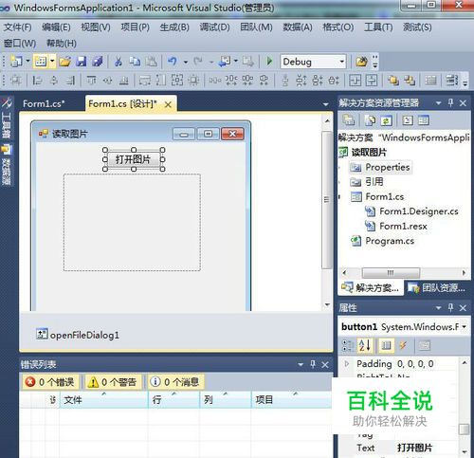This screenshot has width=474, height=458.
Task: Switch to the 团队资源... tab
Action: [437, 288]
